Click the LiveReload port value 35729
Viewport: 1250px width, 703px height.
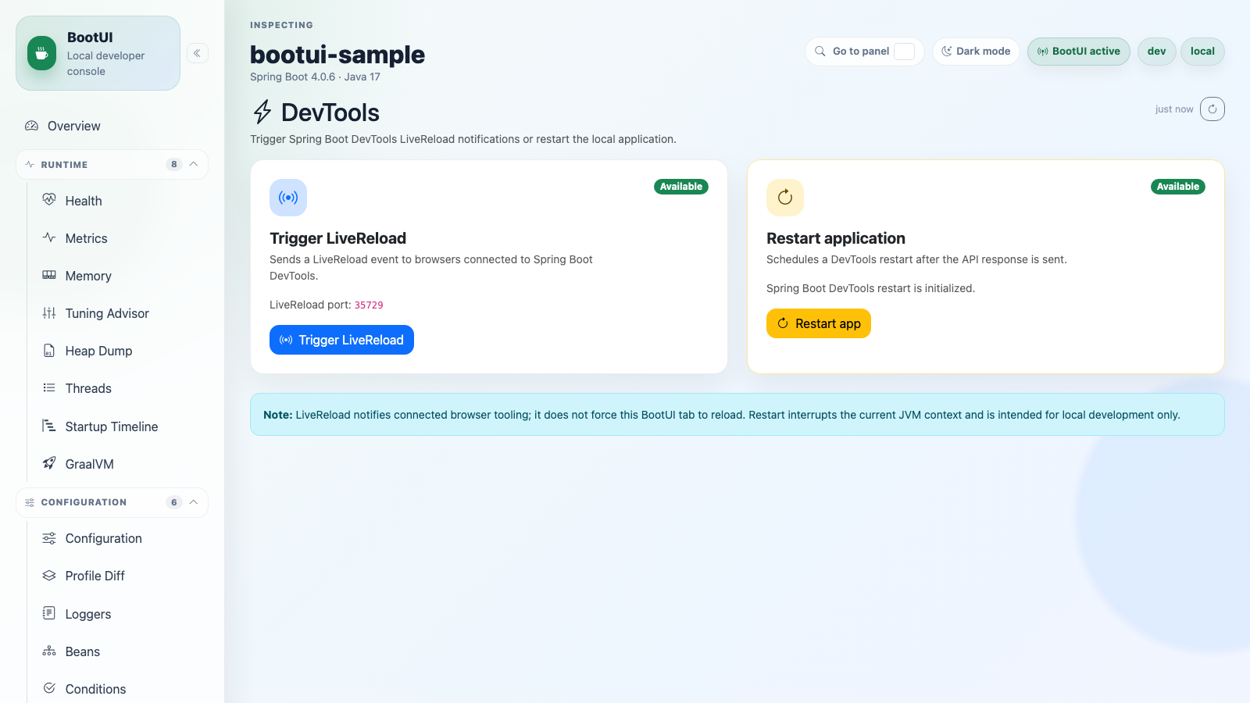click(369, 305)
